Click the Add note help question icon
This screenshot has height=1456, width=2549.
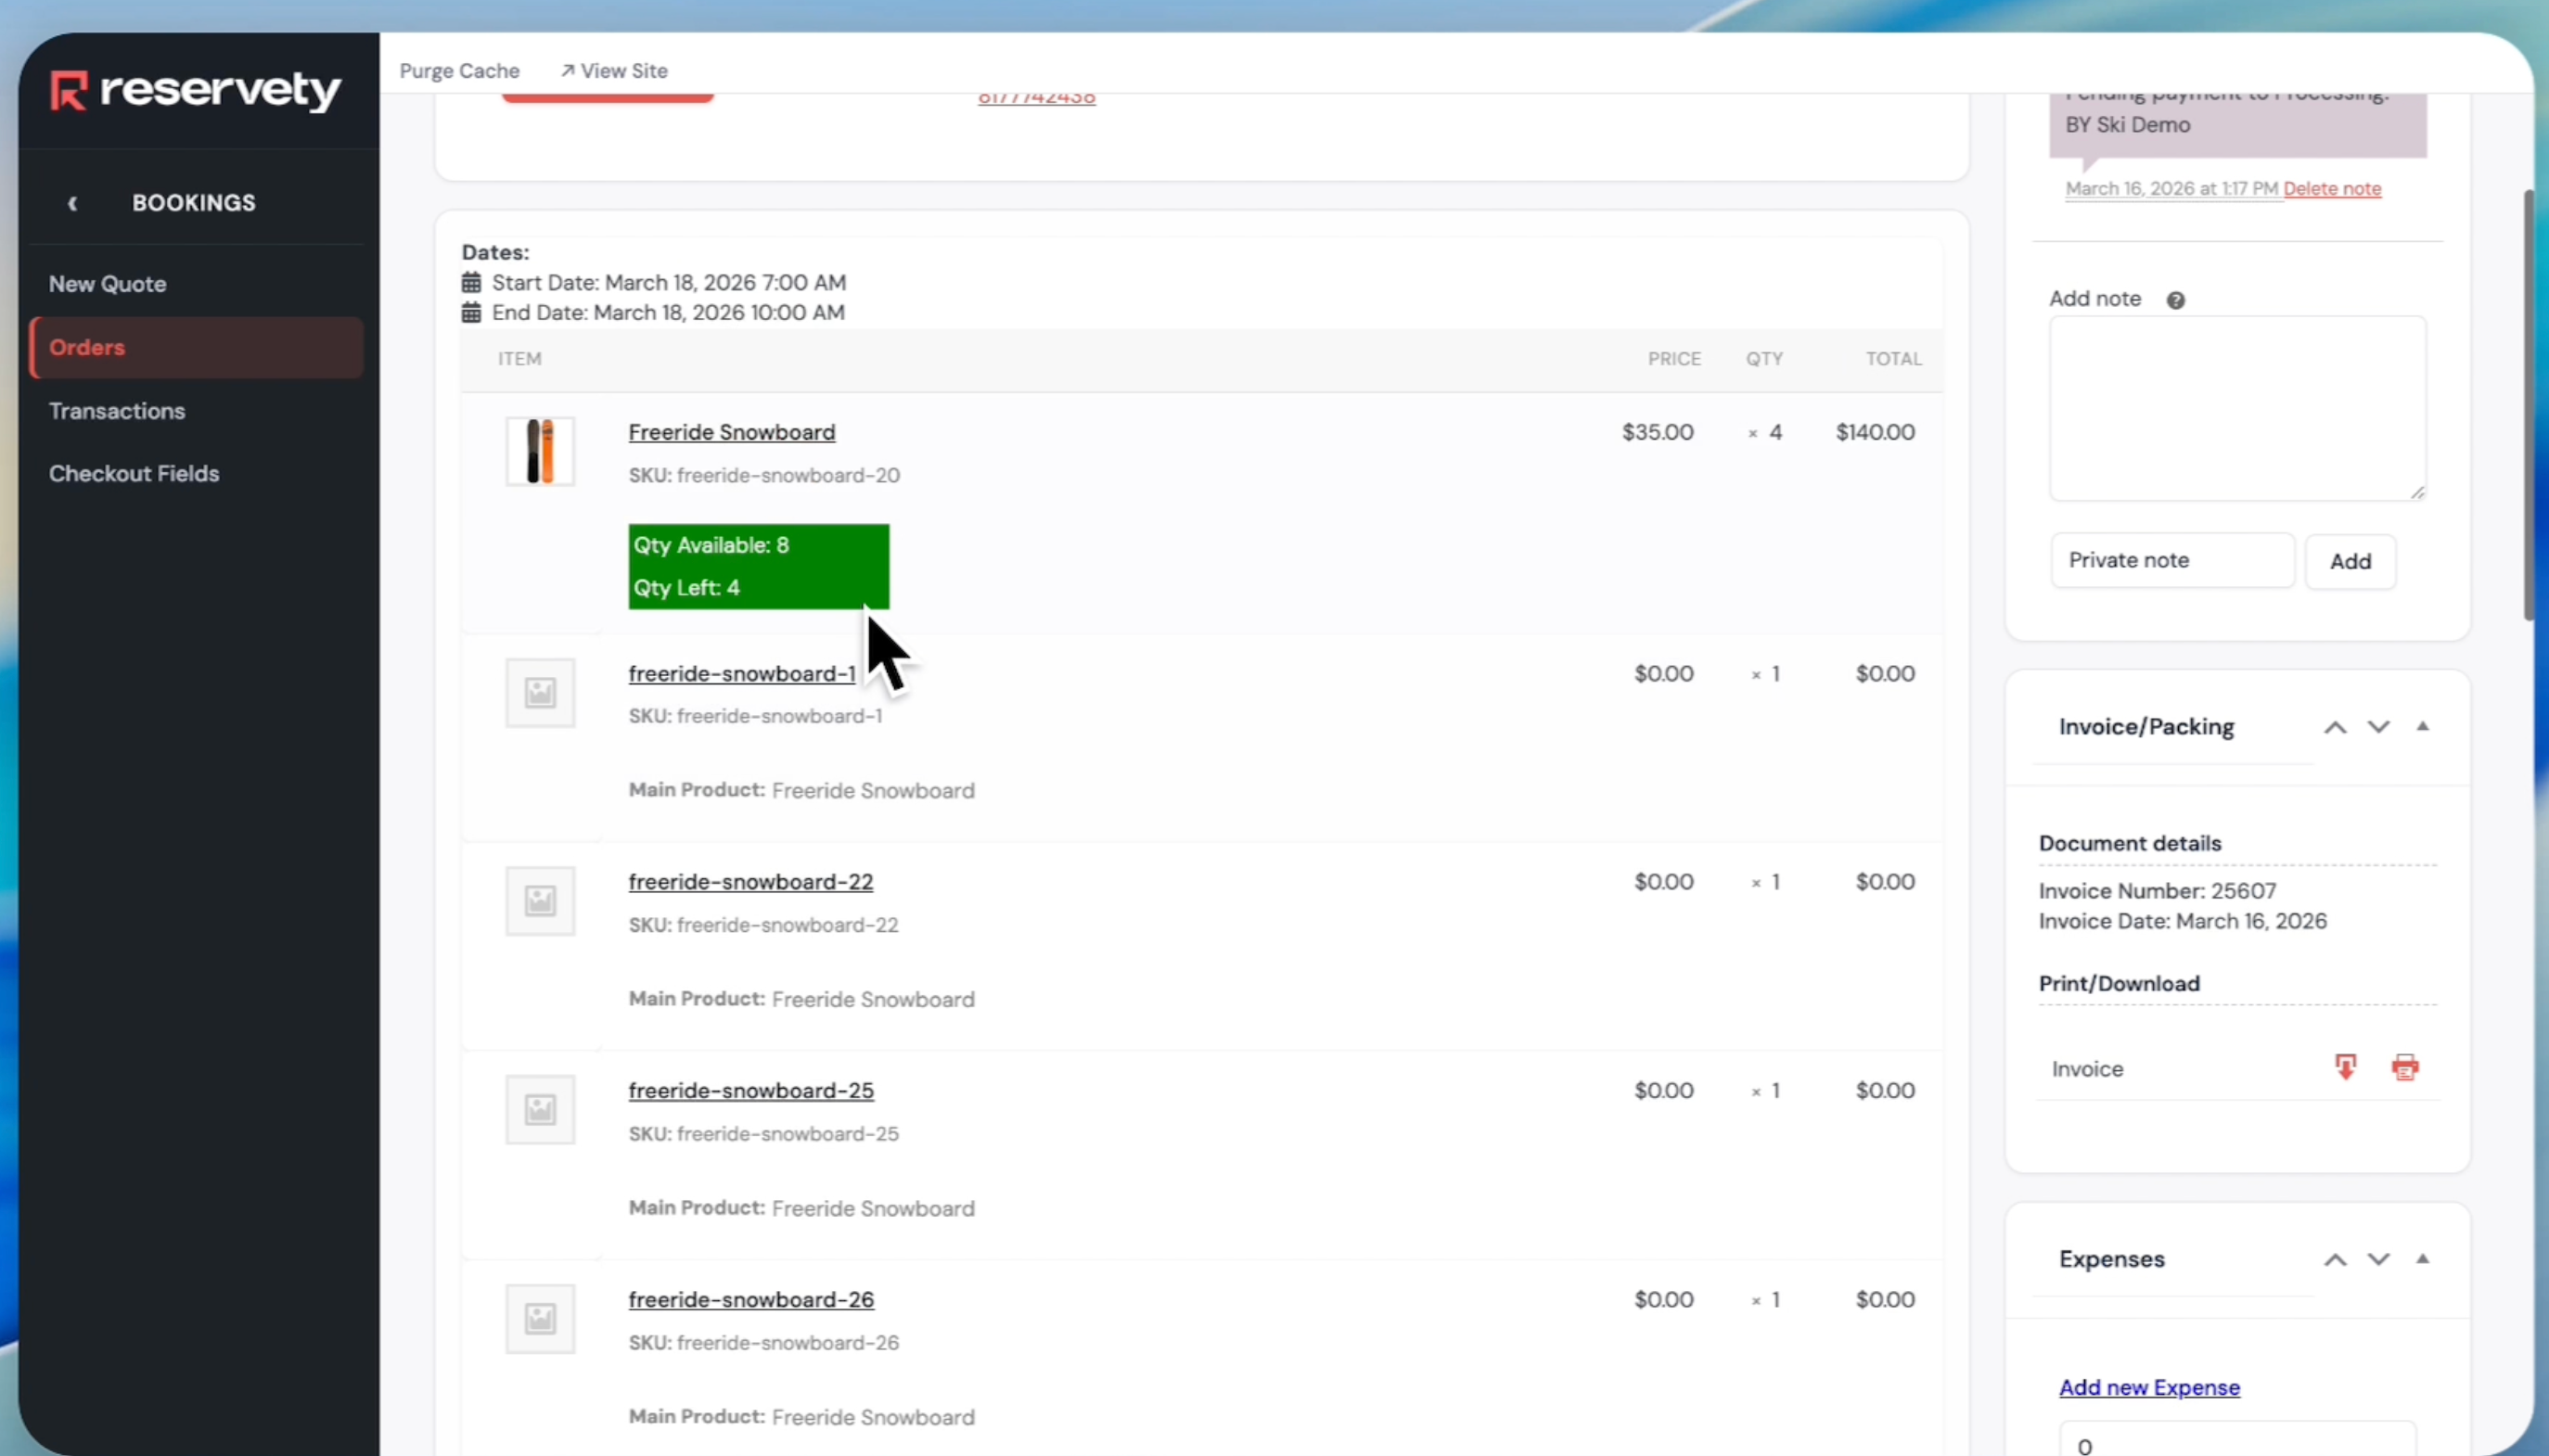point(2175,300)
